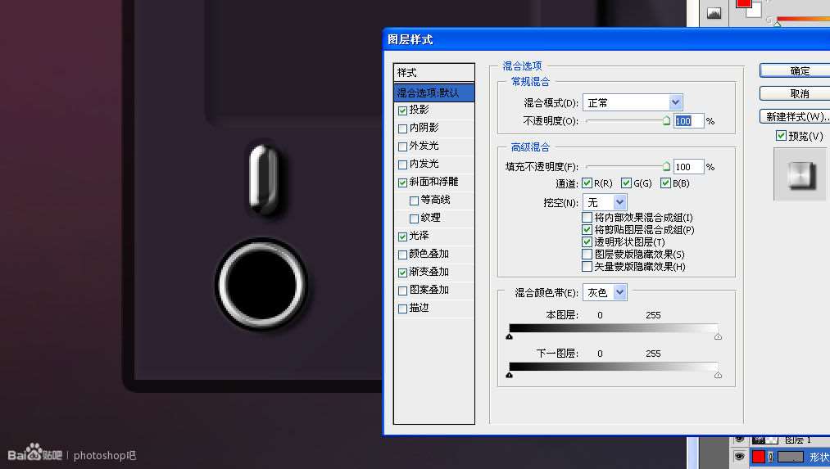The image size is (830, 469).
Task: Enable the 外发光 checkbox
Action: click(x=402, y=147)
